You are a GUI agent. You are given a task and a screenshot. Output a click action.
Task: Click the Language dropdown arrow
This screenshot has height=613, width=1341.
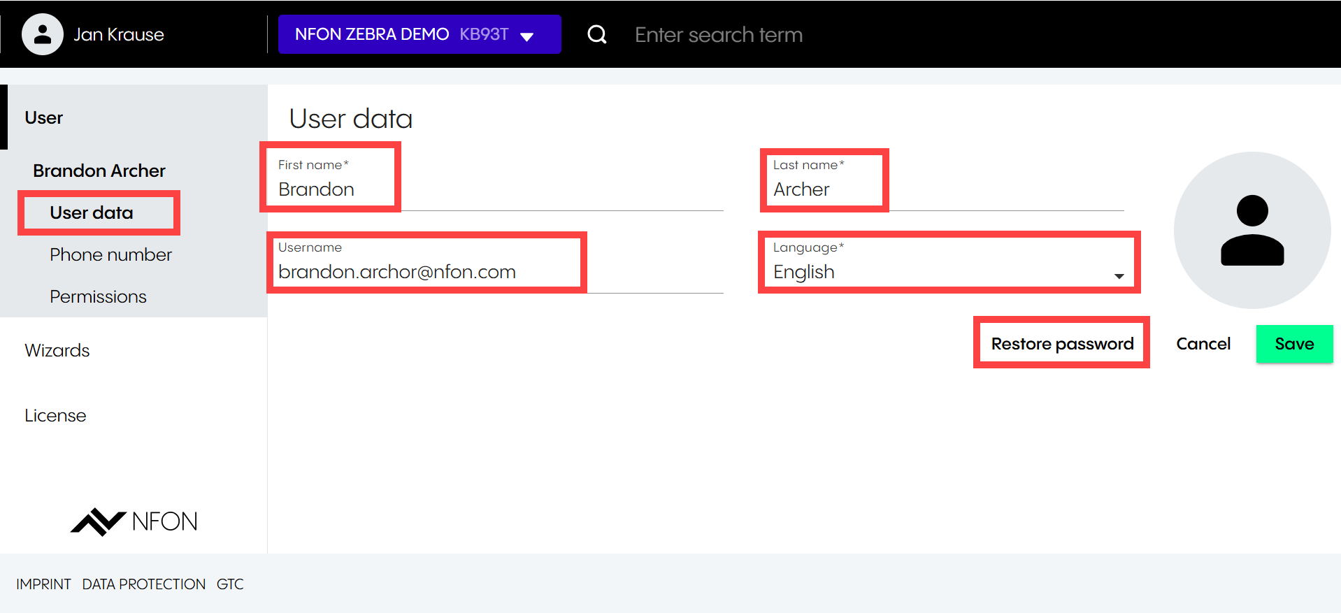pyautogui.click(x=1119, y=276)
